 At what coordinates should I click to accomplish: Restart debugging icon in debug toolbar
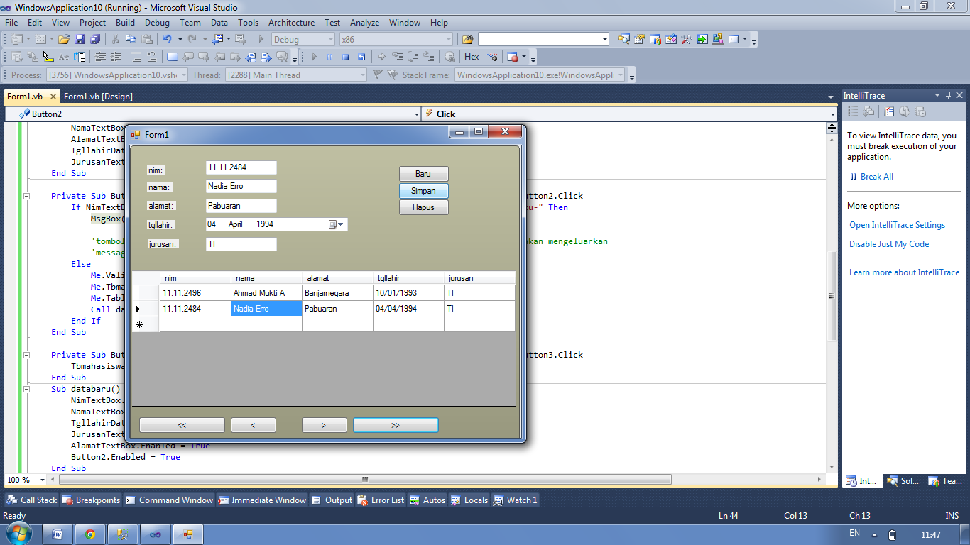(x=361, y=57)
